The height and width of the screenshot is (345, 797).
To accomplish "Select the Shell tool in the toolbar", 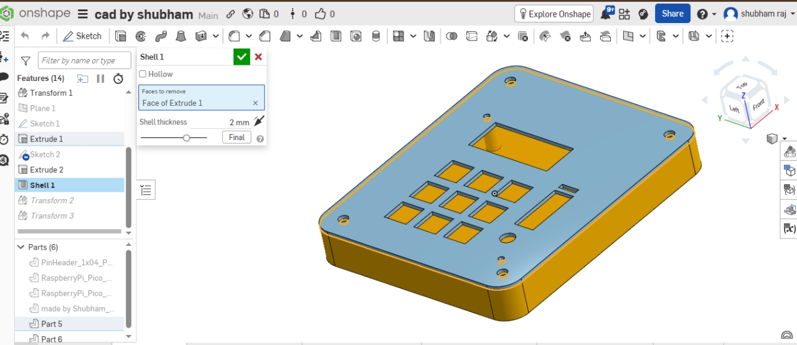I will coord(336,36).
